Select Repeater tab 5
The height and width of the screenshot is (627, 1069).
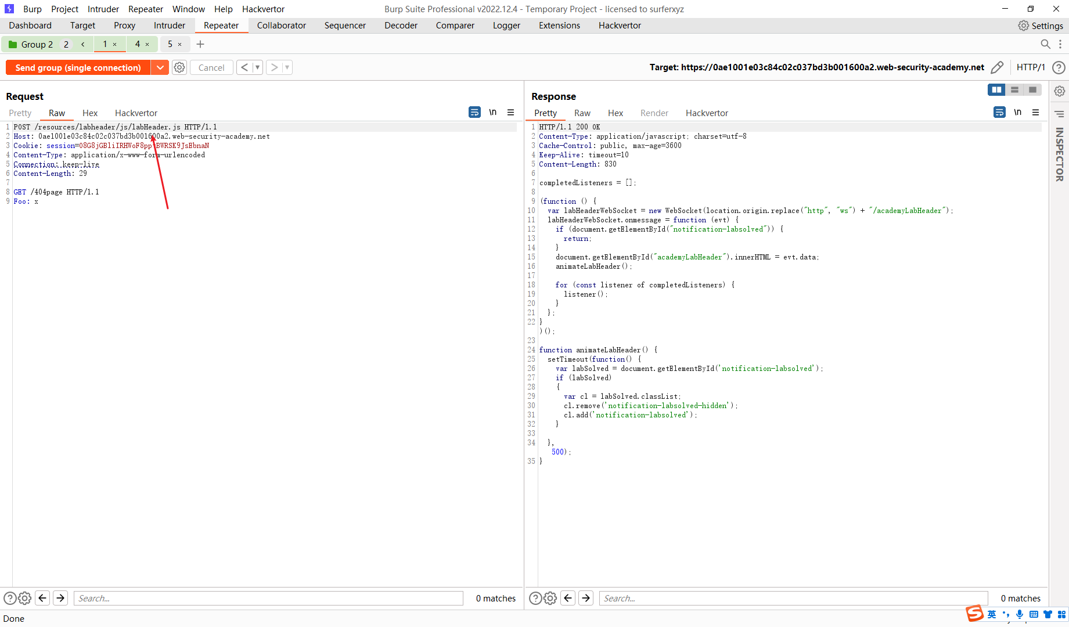(x=170, y=44)
